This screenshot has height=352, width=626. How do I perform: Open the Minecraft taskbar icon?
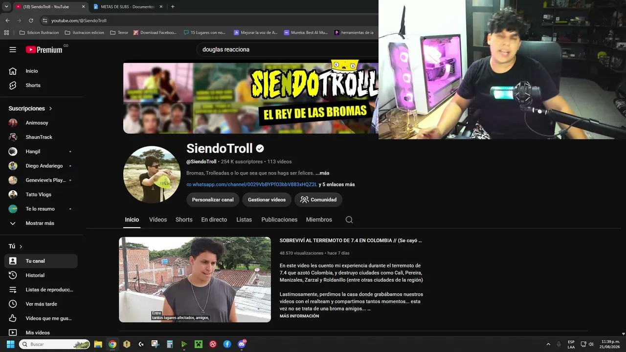199,344
